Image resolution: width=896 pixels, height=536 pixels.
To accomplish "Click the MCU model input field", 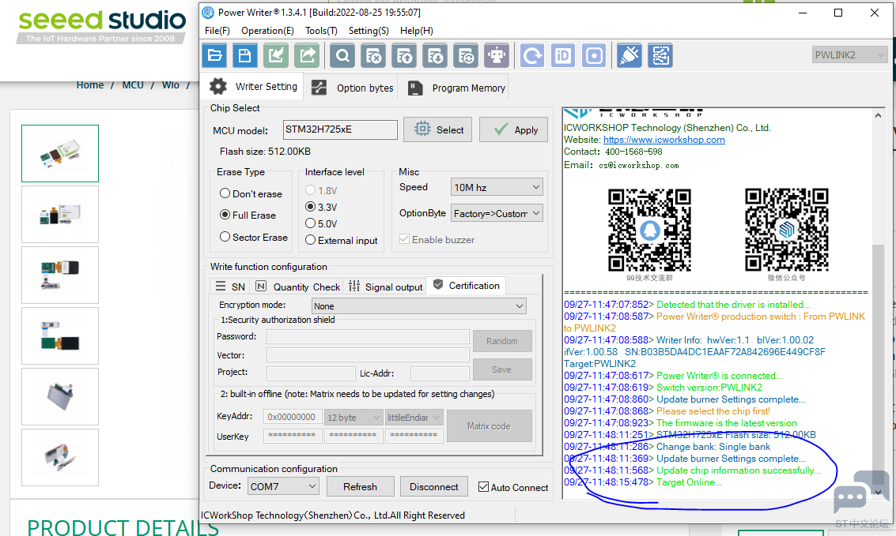I will tap(340, 129).
